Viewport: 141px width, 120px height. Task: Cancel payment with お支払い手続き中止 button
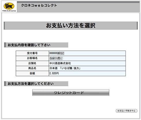point(127,111)
